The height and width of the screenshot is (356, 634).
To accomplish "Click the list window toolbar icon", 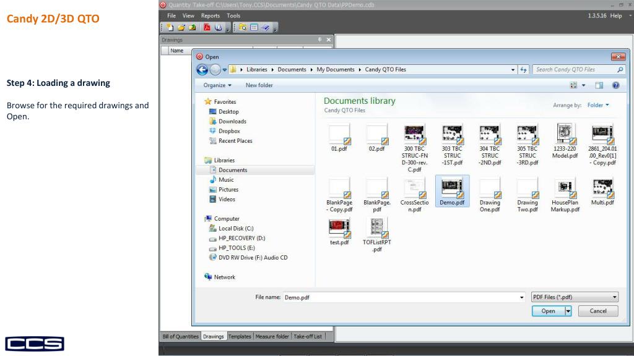I will pyautogui.click(x=254, y=27).
